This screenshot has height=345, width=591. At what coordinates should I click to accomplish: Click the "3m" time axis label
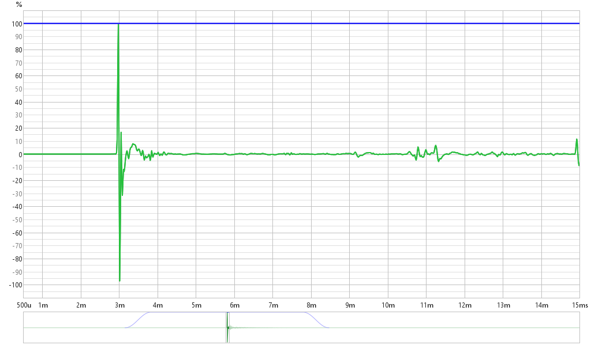[x=119, y=305]
